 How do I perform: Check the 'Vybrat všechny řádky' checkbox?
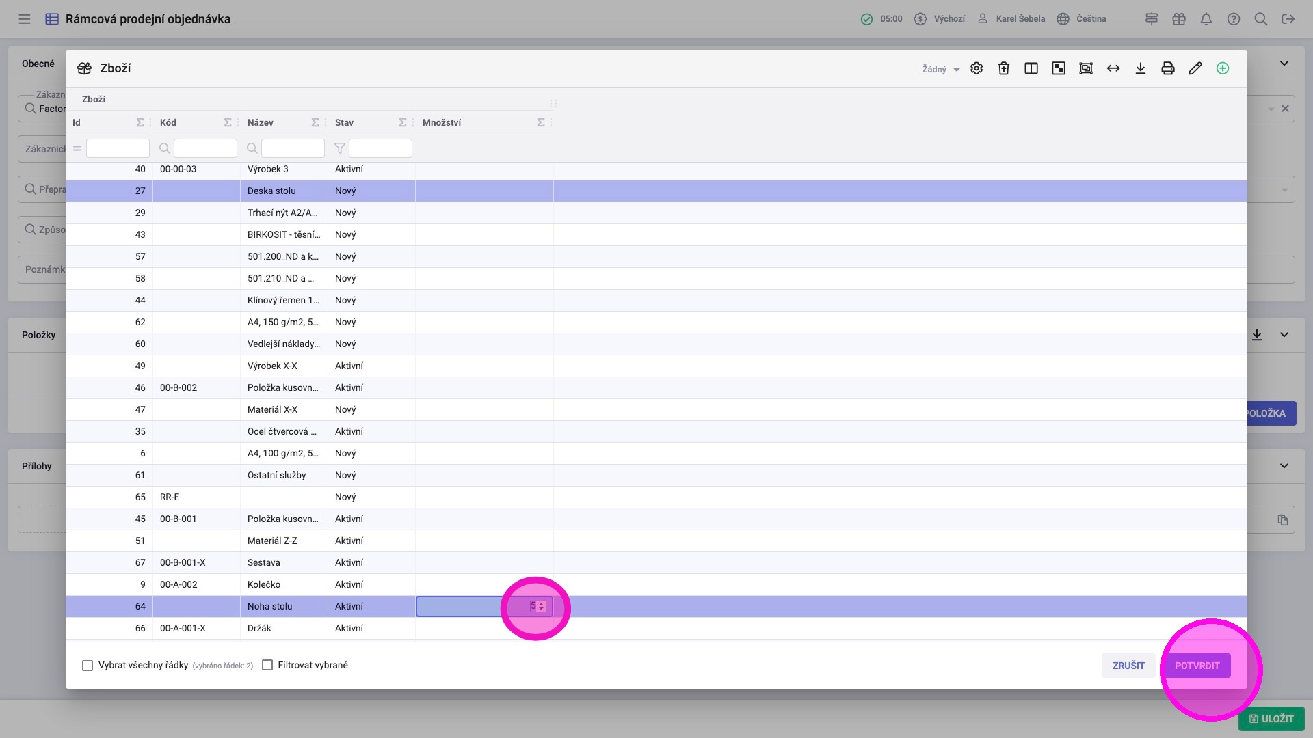[88, 666]
